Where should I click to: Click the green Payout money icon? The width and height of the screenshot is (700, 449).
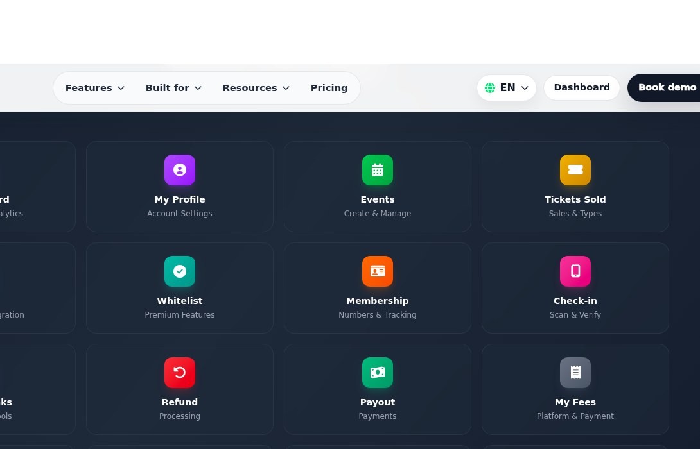pyautogui.click(x=377, y=372)
